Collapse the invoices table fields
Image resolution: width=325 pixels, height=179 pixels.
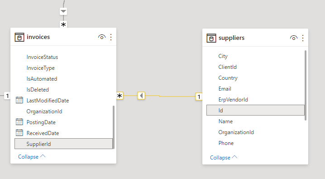tap(32, 157)
